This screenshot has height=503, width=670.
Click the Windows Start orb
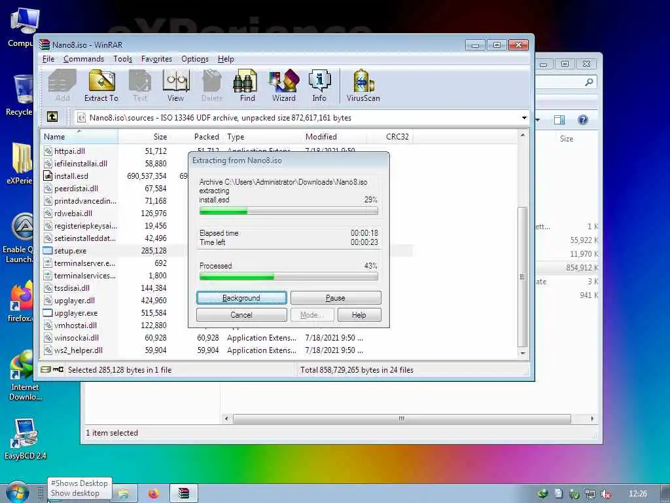tap(17, 493)
